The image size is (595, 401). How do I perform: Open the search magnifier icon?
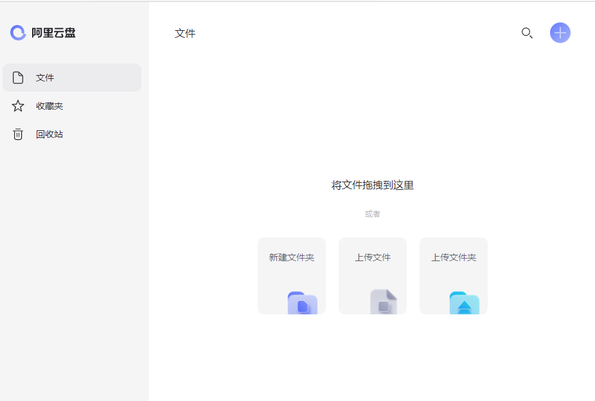527,33
